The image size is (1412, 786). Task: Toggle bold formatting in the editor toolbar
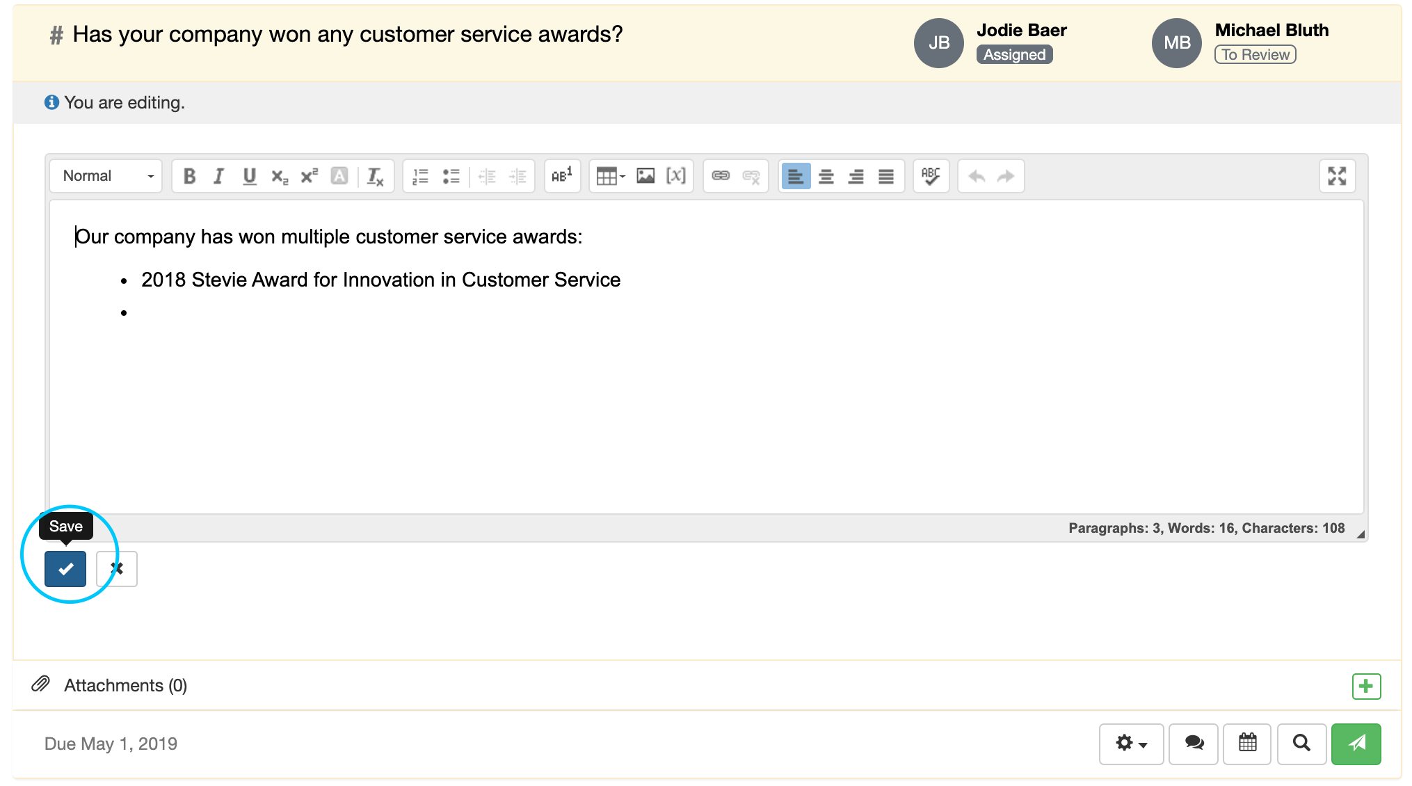pos(189,176)
